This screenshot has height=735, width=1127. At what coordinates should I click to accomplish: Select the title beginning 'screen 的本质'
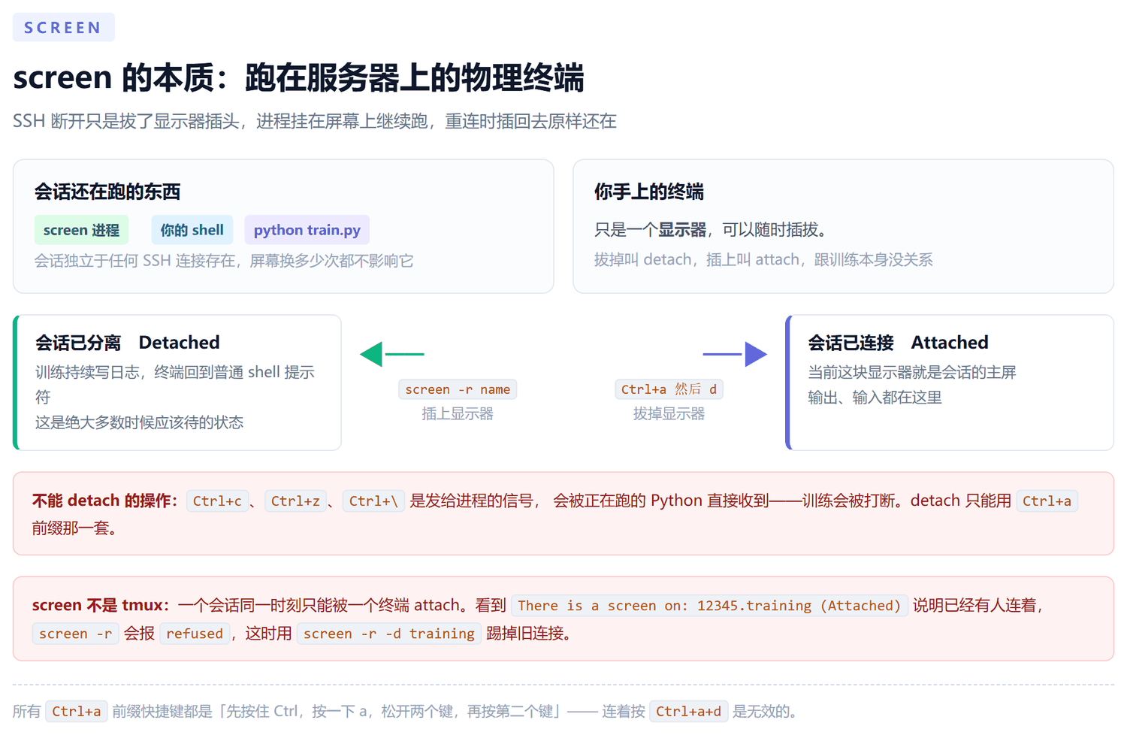pyautogui.click(x=298, y=78)
